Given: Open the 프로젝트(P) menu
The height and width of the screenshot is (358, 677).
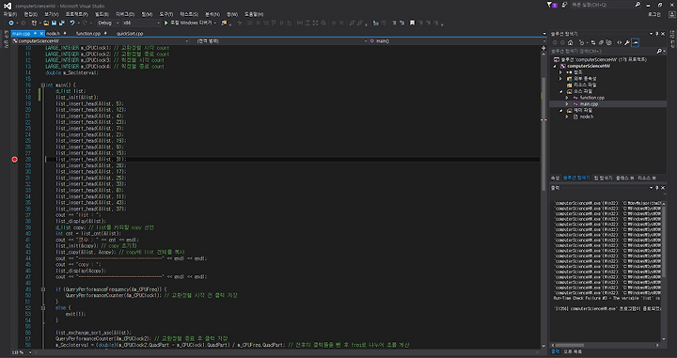Looking at the screenshot, I should tap(76, 14).
